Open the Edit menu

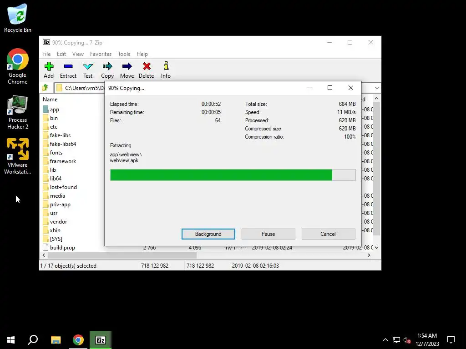61,54
